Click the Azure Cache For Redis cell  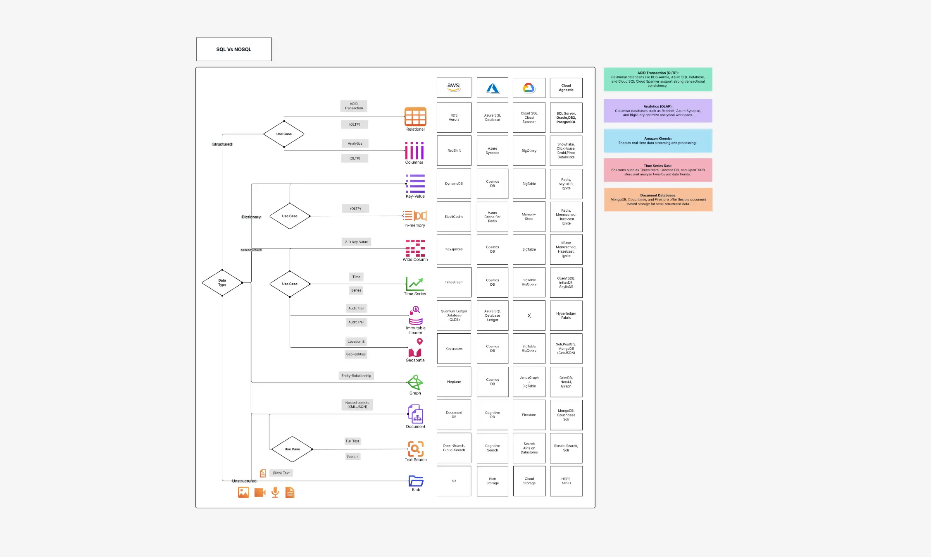point(493,217)
